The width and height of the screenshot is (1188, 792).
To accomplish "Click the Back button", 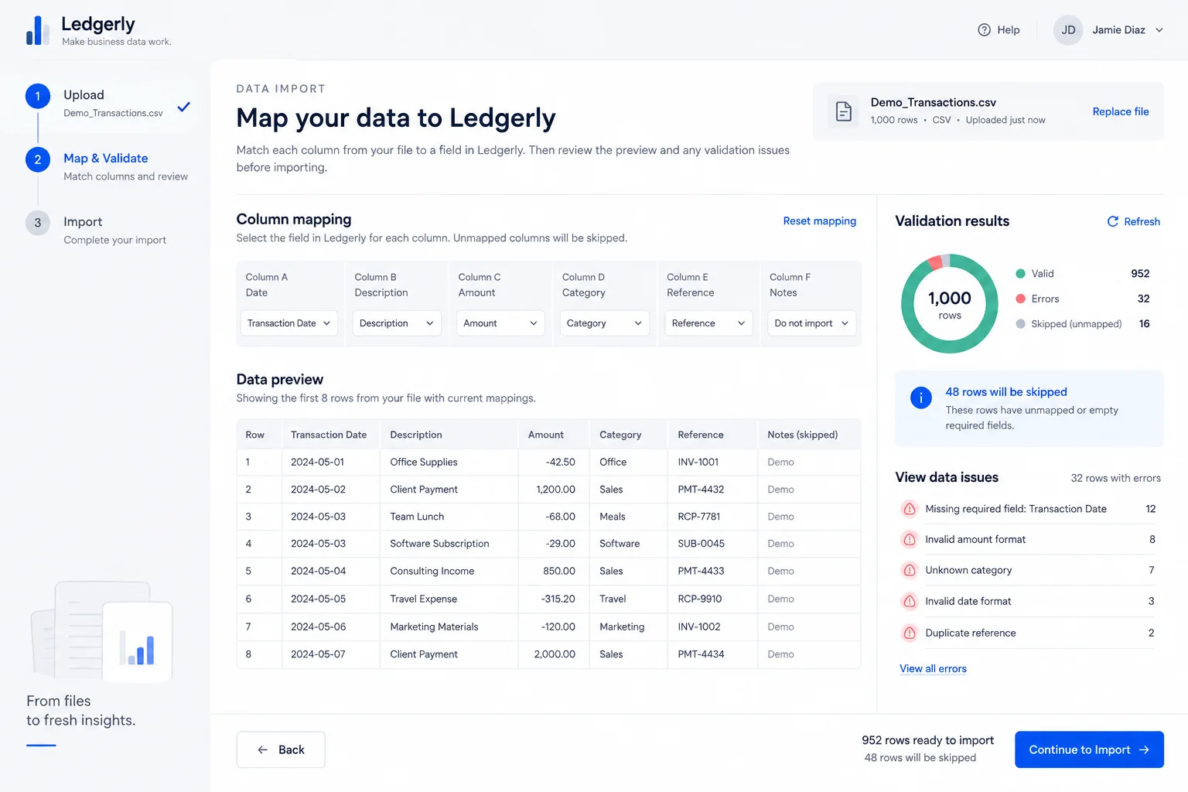I will point(281,749).
